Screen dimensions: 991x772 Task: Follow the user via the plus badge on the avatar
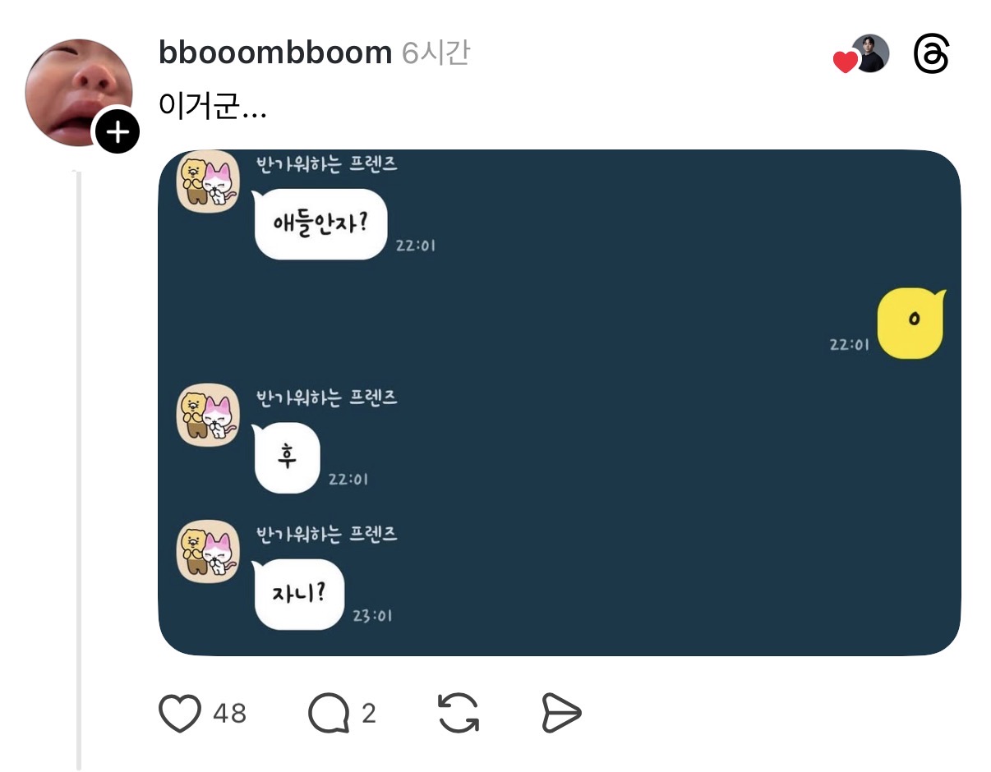(118, 131)
